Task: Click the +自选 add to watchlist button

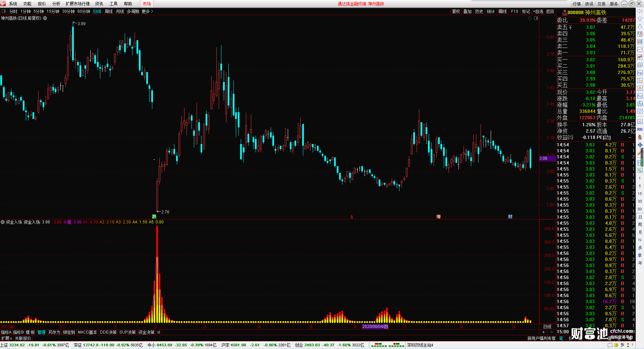Action: [x=538, y=11]
